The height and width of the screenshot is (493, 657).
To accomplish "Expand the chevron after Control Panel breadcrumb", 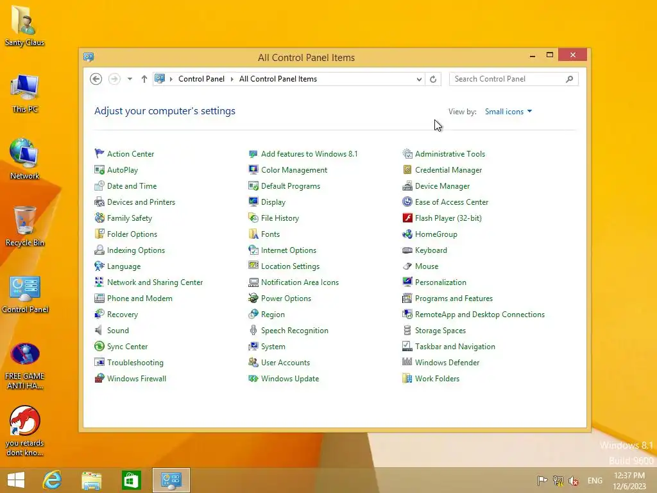I will point(232,79).
